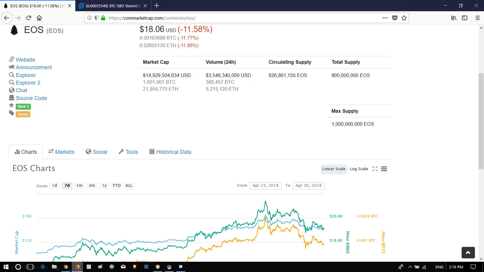Close the EOS CoinMarketCap tab
The height and width of the screenshot is (272, 484).
coord(69,6)
